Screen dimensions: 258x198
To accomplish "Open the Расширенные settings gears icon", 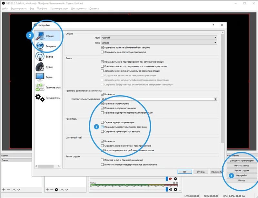I will pyautogui.click(x=40, y=98).
